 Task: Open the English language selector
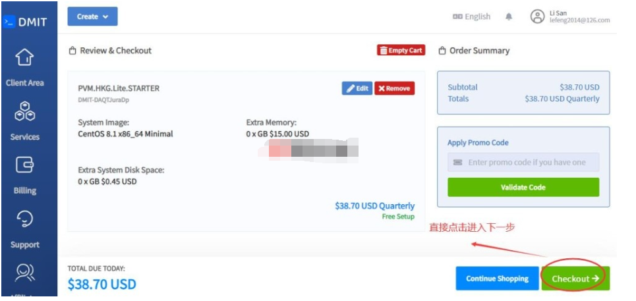[471, 17]
